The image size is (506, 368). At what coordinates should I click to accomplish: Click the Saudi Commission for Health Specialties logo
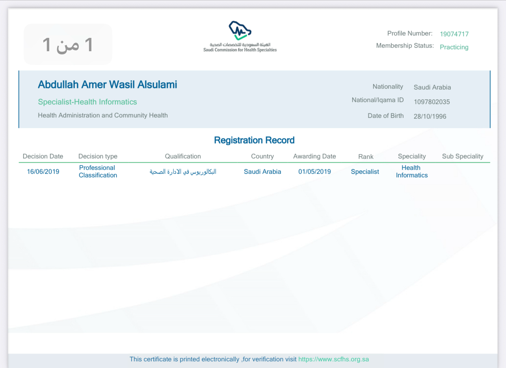(x=240, y=36)
